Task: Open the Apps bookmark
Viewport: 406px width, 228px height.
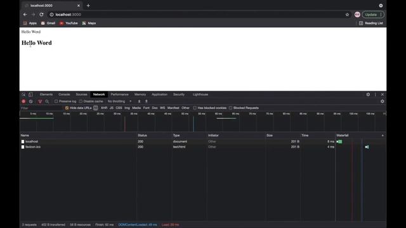Action: click(30, 23)
